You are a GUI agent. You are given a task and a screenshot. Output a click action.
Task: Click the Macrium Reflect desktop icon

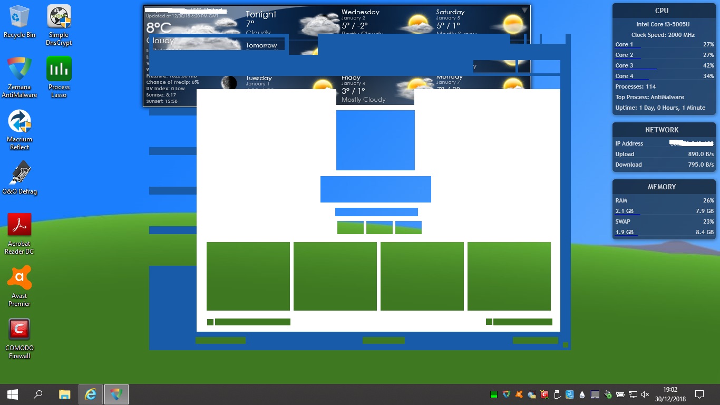(x=20, y=130)
